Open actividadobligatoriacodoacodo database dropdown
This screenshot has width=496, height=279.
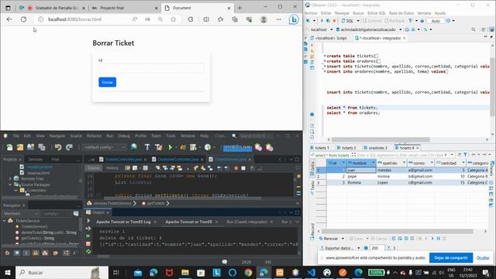[400, 29]
